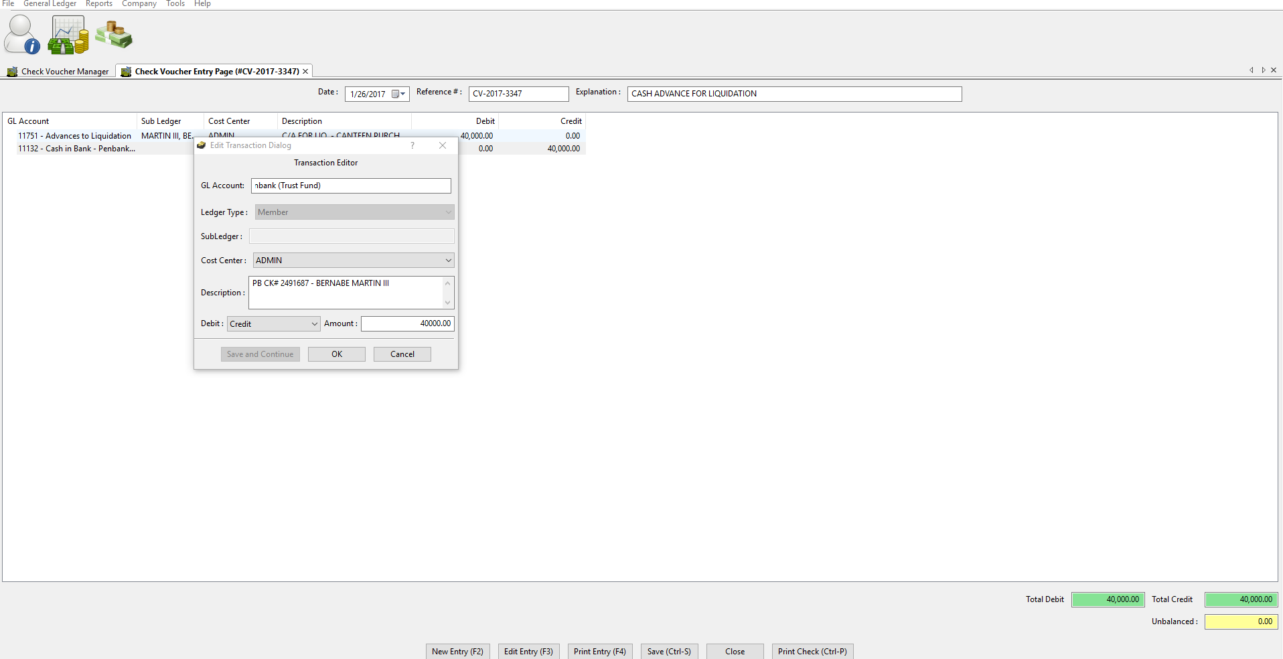Viewport: 1283px width, 659px height.
Task: Click the SubLedger field
Action: tap(352, 236)
